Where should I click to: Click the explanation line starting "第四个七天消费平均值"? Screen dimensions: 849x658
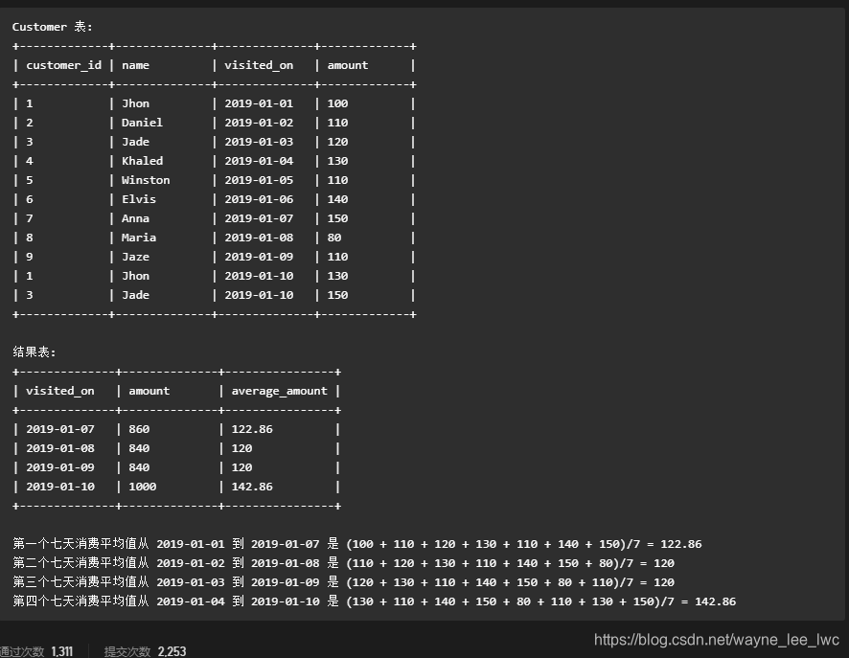(374, 601)
